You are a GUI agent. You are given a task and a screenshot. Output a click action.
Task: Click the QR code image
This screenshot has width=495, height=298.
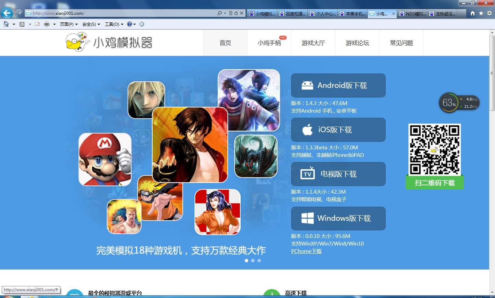pos(434,150)
